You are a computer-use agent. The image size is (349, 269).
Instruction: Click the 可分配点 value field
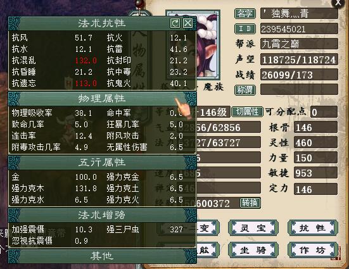click(x=324, y=112)
